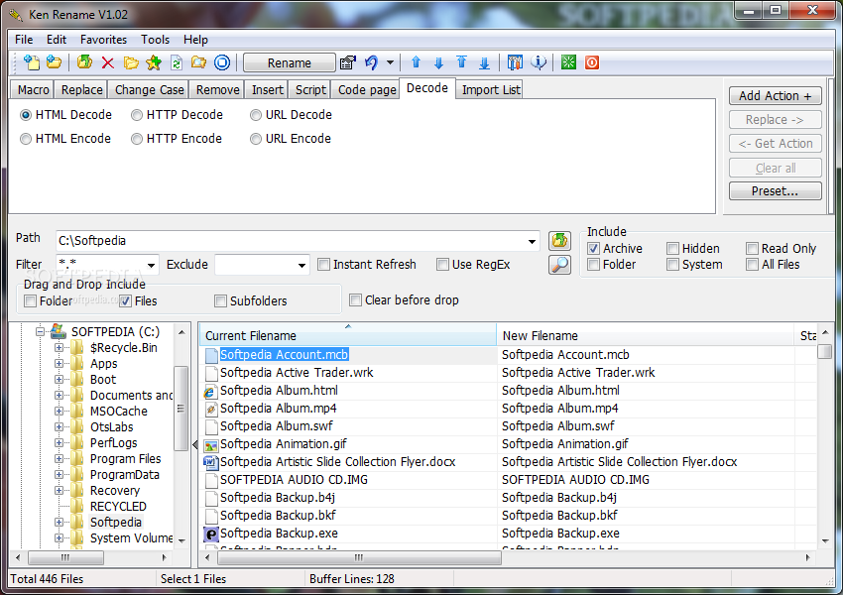Expand the Recovery folder node
The image size is (843, 595).
pos(59,490)
